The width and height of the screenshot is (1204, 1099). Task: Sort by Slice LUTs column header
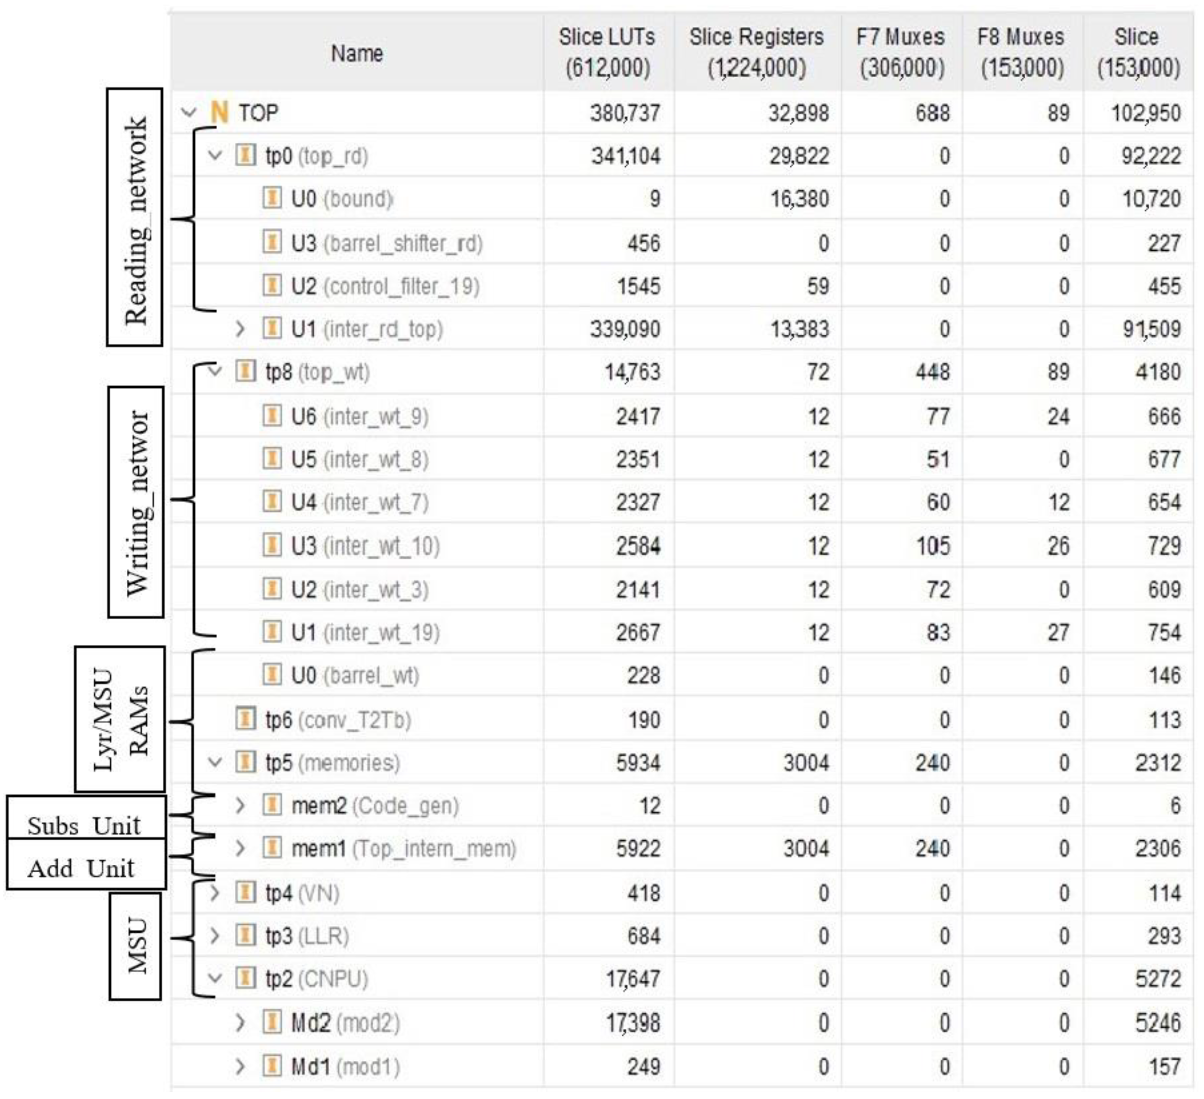(608, 52)
